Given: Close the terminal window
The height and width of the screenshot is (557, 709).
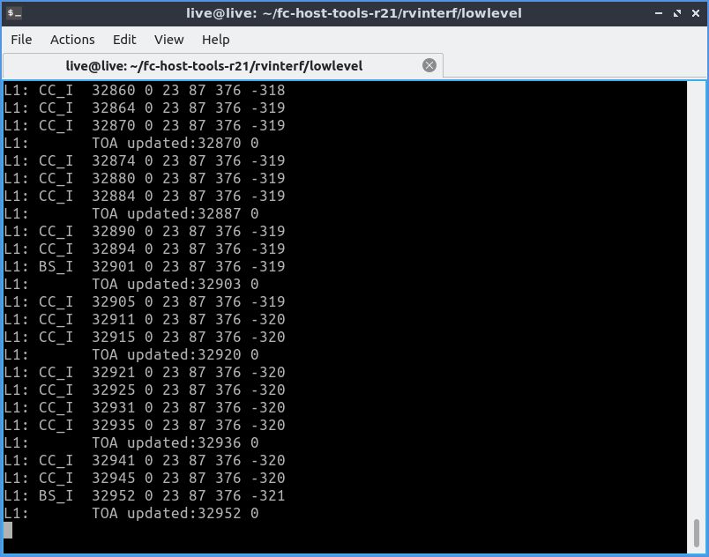Looking at the screenshot, I should click(x=696, y=13).
